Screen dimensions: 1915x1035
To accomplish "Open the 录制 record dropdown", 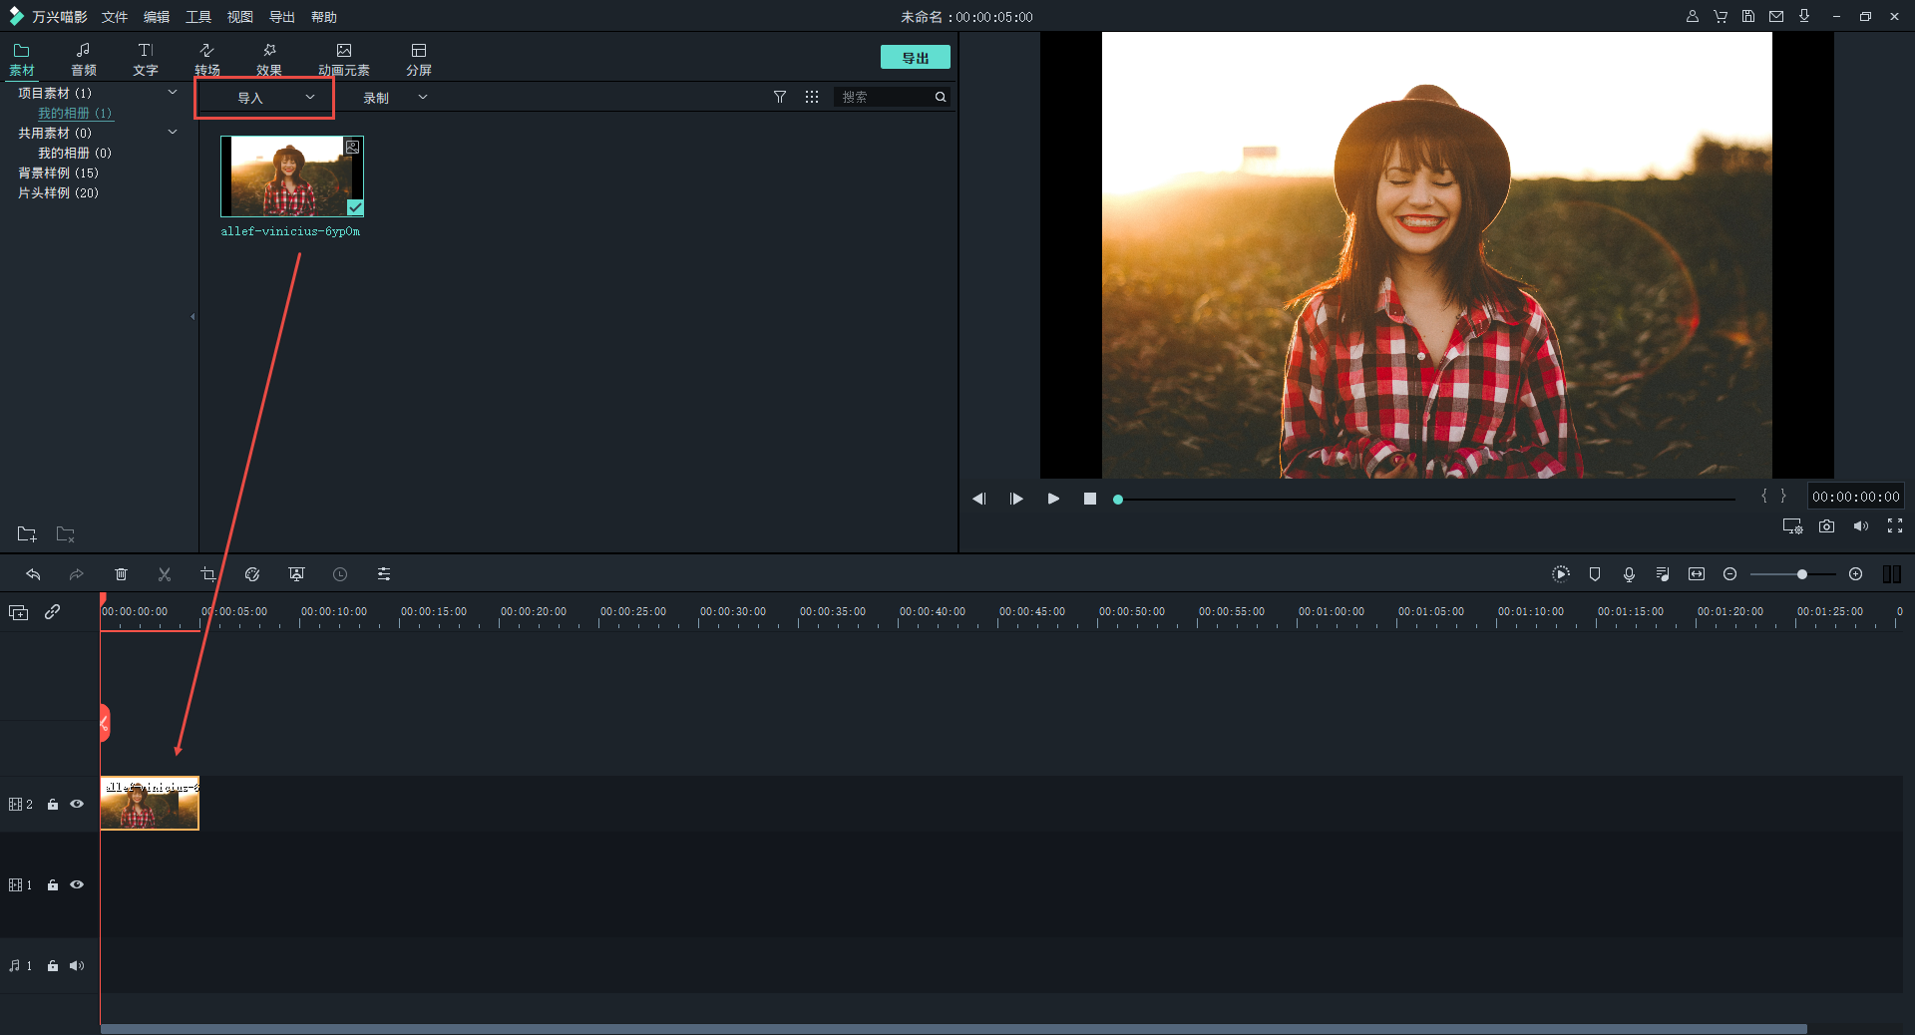I will pos(394,98).
